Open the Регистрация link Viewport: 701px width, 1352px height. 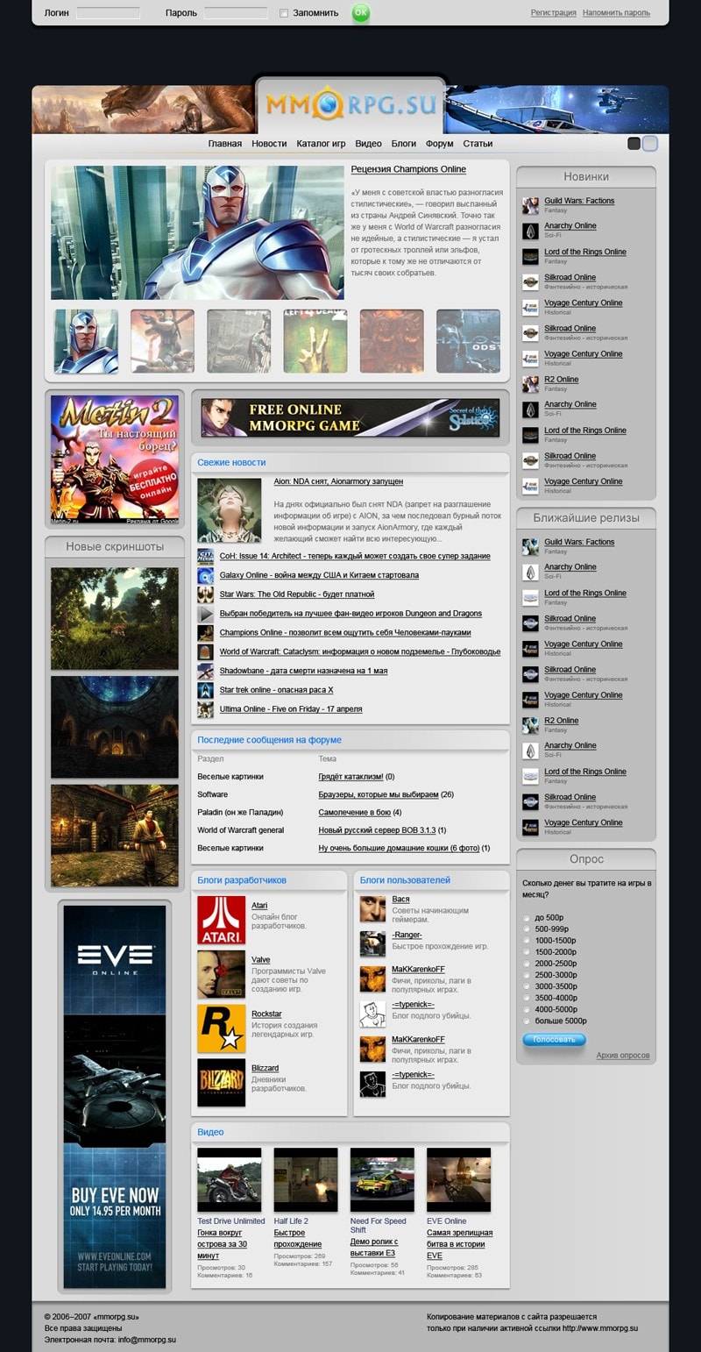tap(554, 13)
